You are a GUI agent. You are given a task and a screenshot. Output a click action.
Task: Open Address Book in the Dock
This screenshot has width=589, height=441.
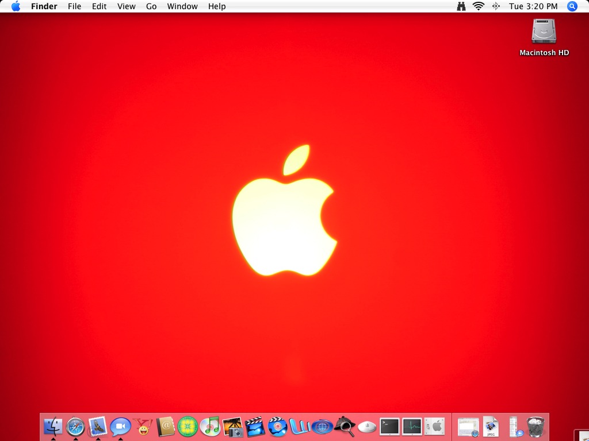coord(165,427)
